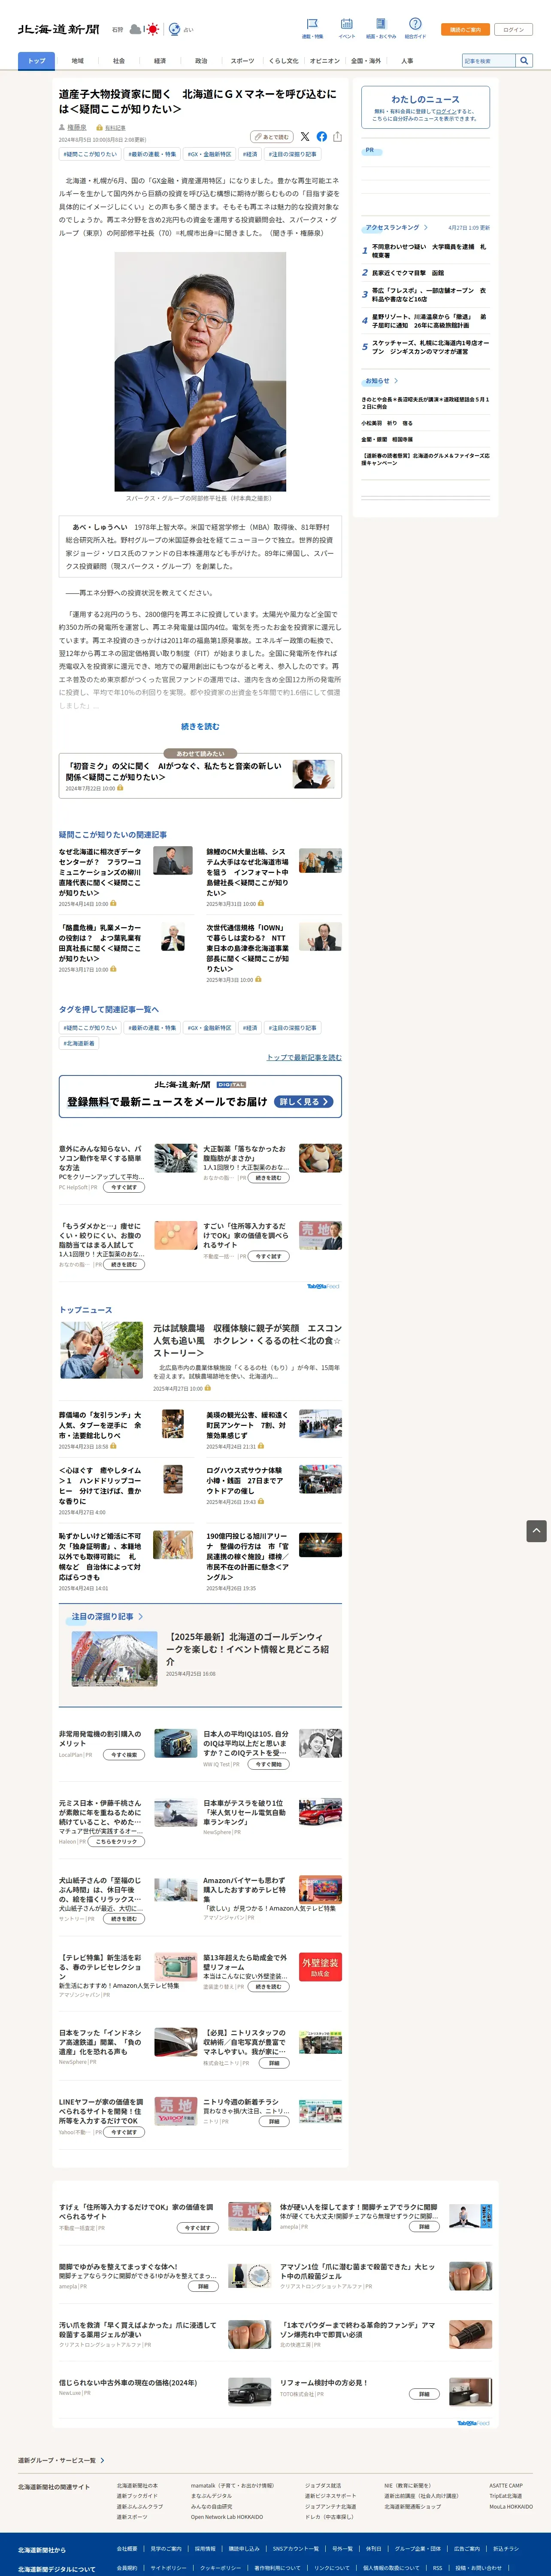This screenshot has height=2576, width=551.
Task: Click トップで最新記事を読む link
Action: click(303, 1057)
